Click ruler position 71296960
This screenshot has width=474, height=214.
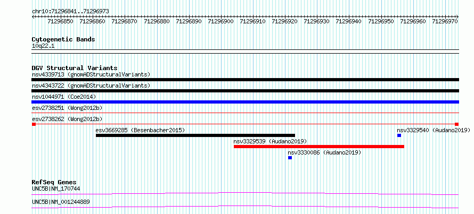coord(413,21)
